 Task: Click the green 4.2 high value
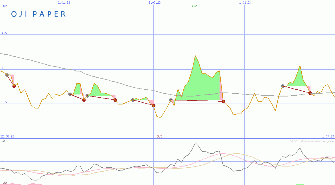click(x=194, y=6)
